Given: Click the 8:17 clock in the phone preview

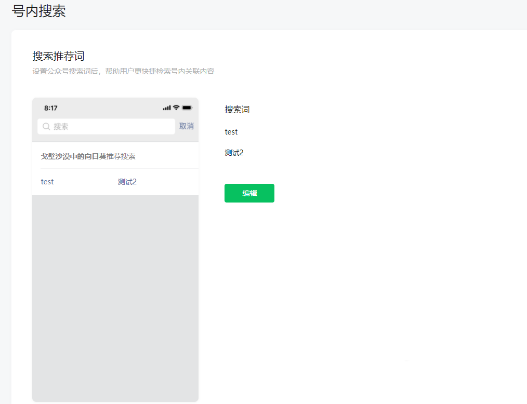Looking at the screenshot, I should pyautogui.click(x=51, y=107).
